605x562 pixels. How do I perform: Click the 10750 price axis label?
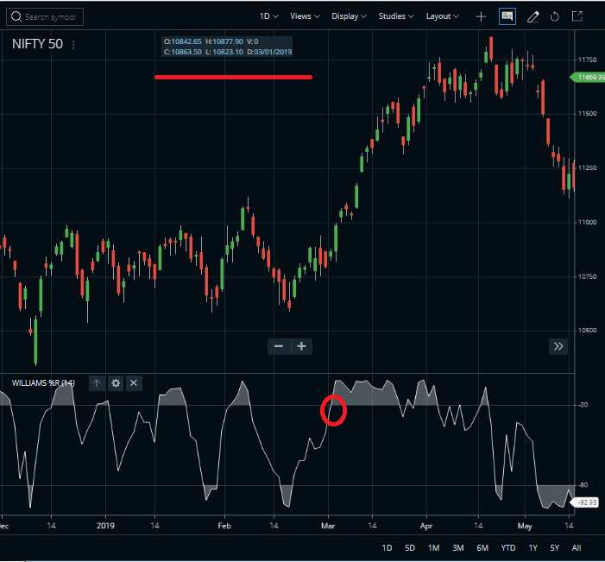point(587,276)
